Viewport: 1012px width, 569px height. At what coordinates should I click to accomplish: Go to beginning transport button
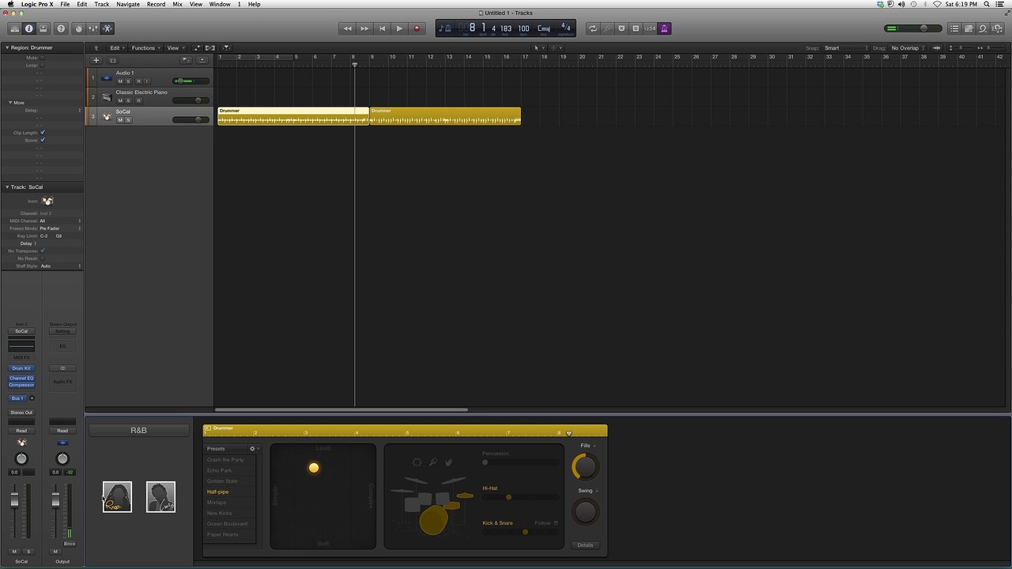click(382, 28)
